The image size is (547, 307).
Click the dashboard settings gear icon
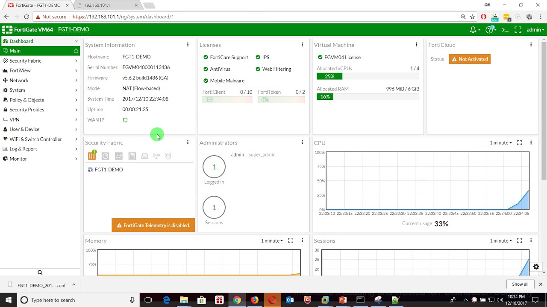click(x=536, y=267)
